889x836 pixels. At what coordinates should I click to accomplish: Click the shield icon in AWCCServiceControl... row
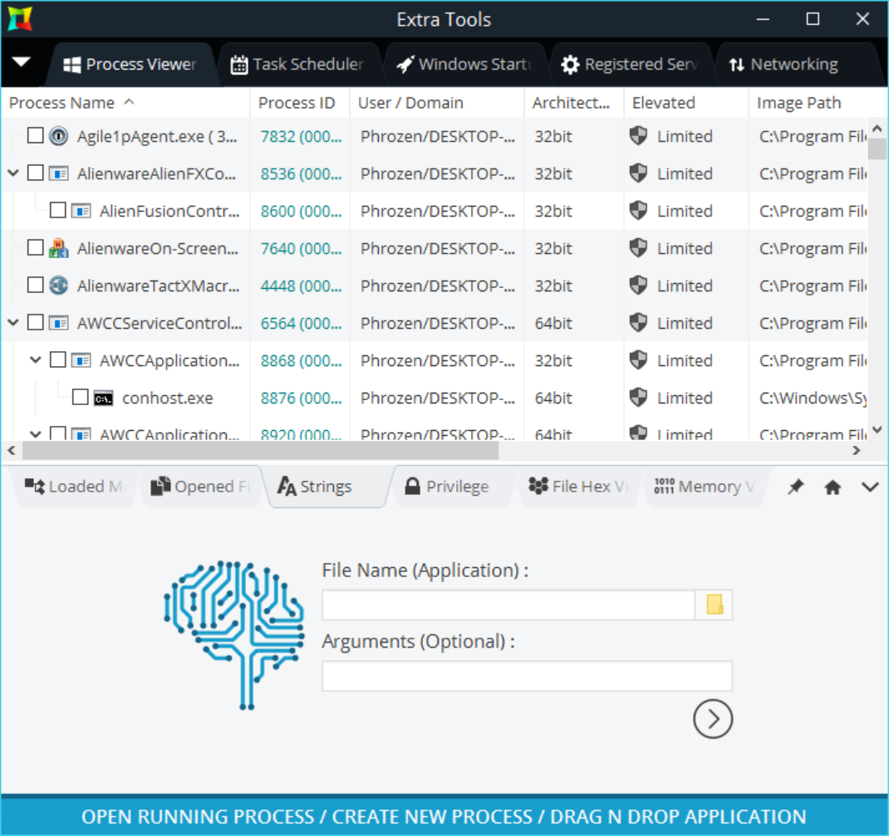point(638,322)
